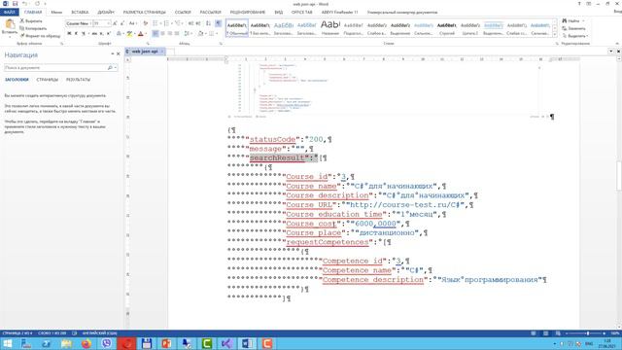622x350 pixels.
Task: Click Decrease indent icon
Action: coord(191,23)
